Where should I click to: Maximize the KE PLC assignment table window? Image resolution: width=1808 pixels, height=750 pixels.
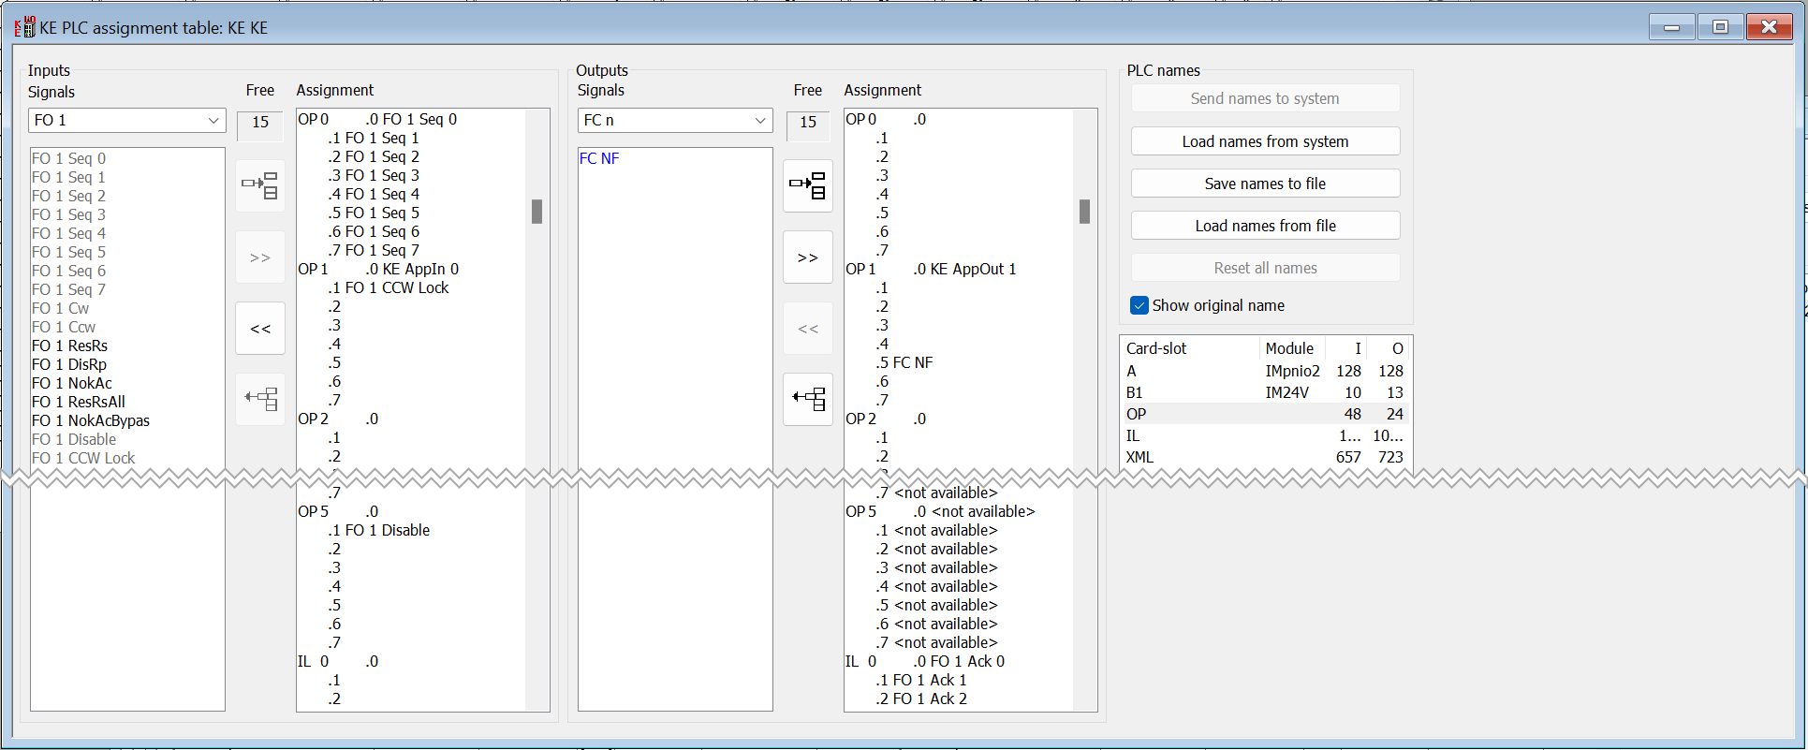[1720, 27]
